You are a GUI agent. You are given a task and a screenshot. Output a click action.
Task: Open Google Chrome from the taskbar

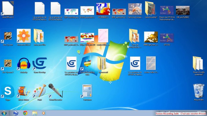(x=25, y=113)
